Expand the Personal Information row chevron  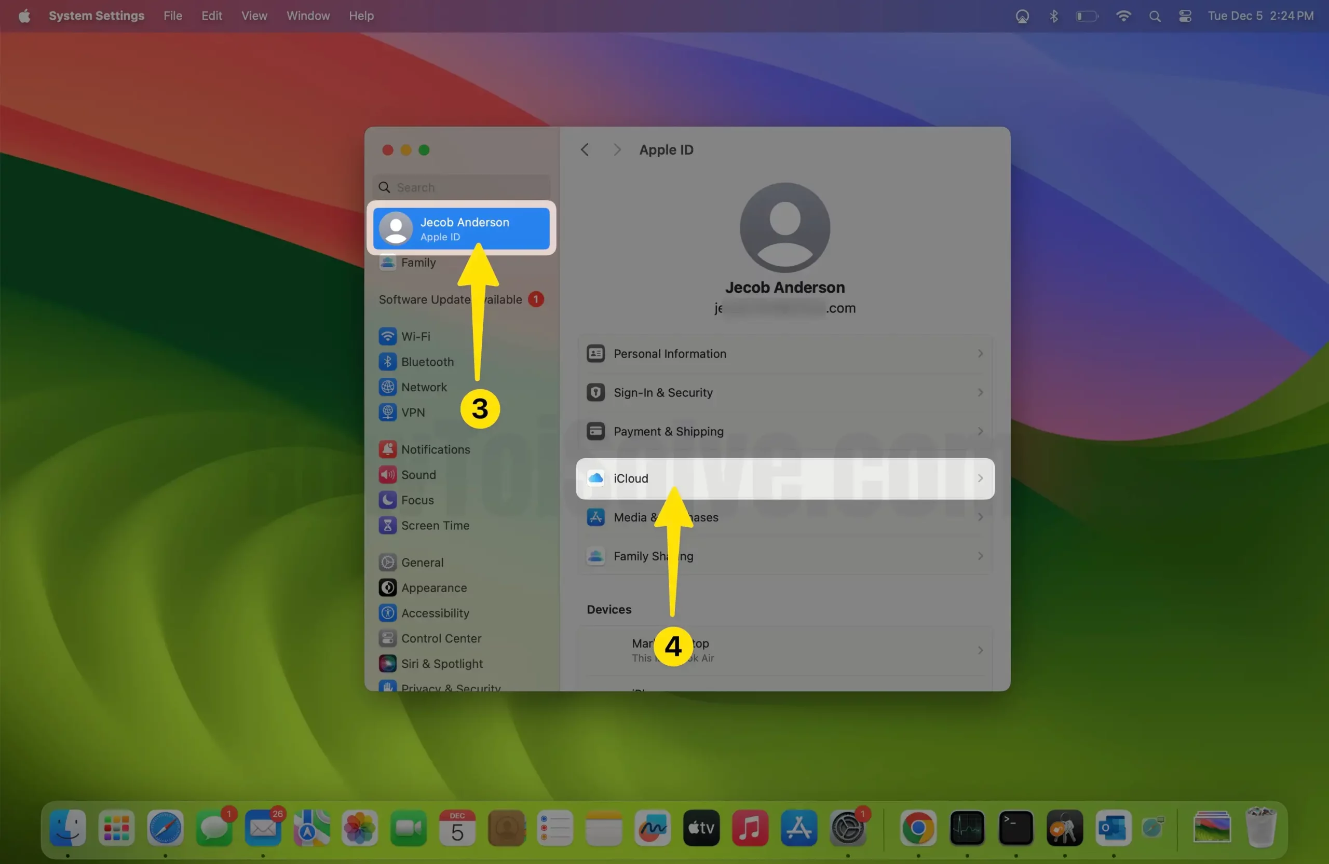point(980,354)
